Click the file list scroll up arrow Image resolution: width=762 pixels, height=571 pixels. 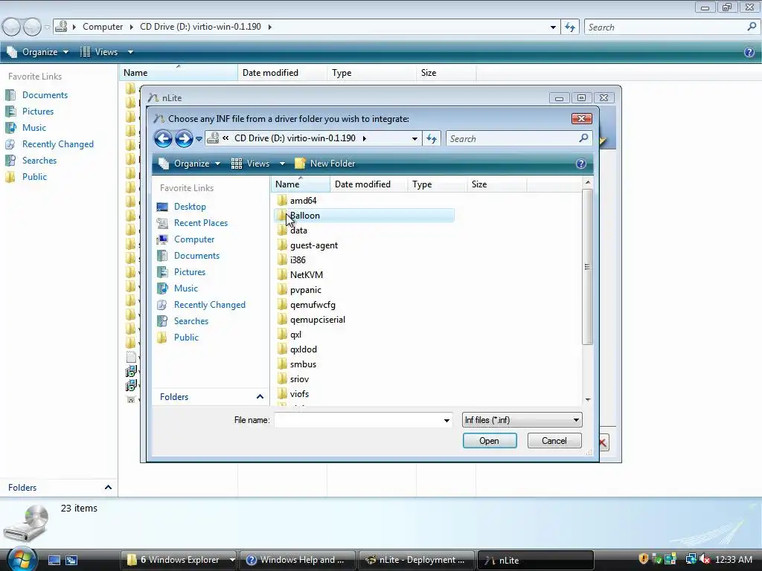[588, 183]
